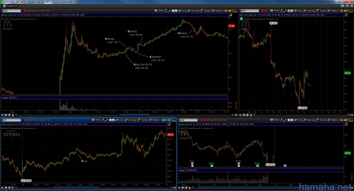Open Drawings in the SPY chart

(131, 120)
